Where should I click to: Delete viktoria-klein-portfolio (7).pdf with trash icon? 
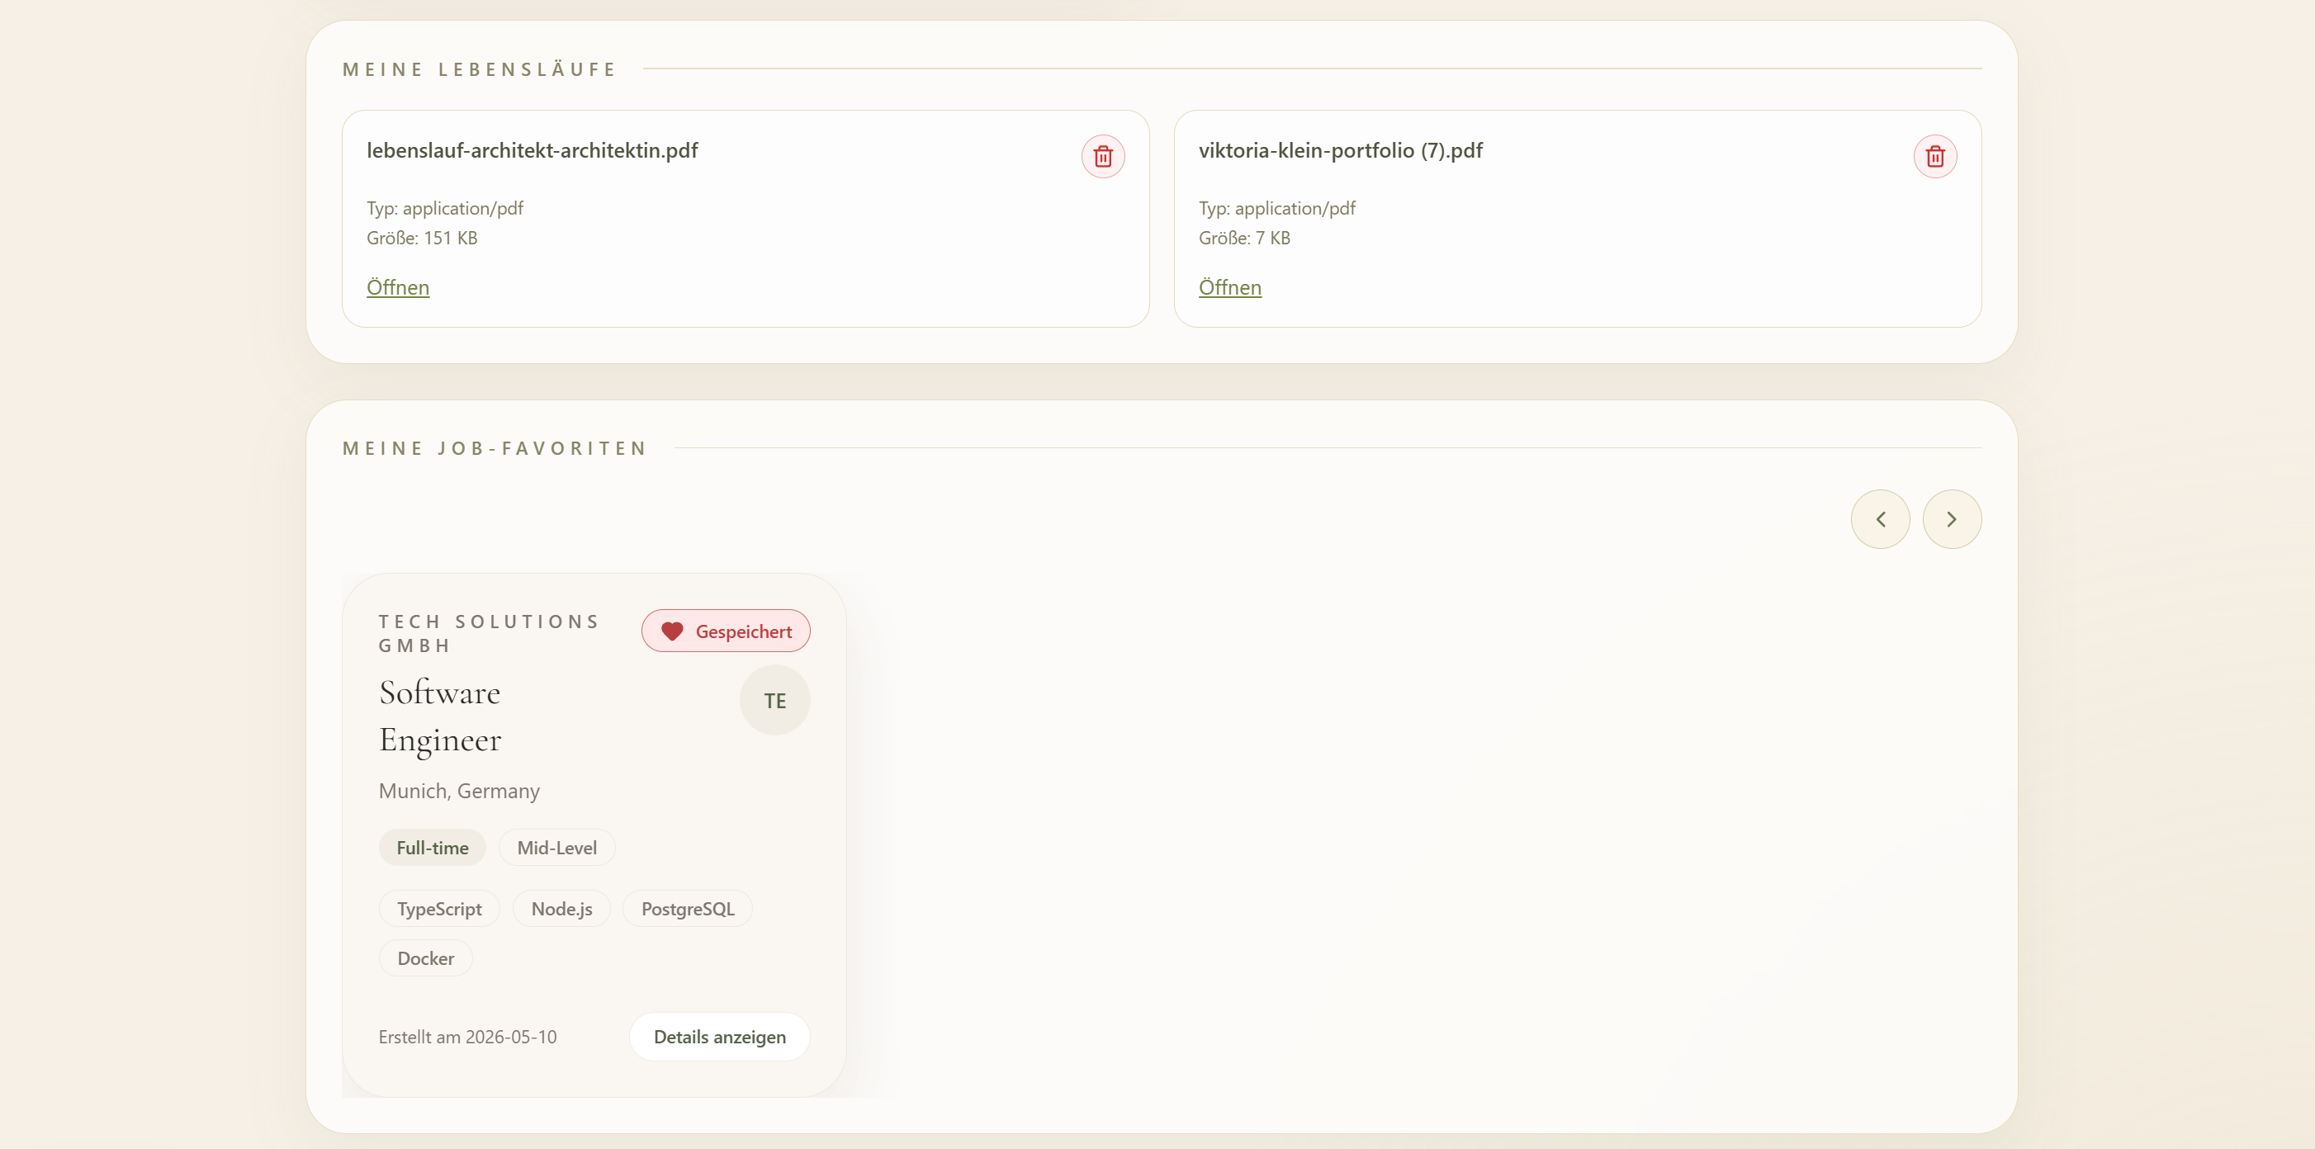[1935, 156]
